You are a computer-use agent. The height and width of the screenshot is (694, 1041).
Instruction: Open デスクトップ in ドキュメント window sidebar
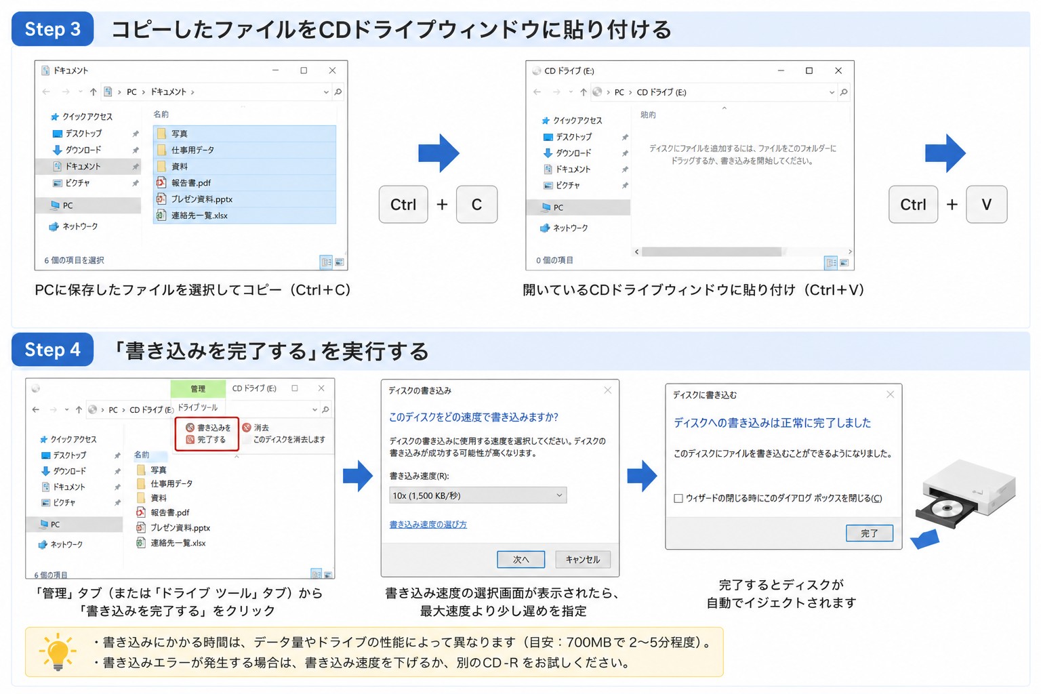77,134
